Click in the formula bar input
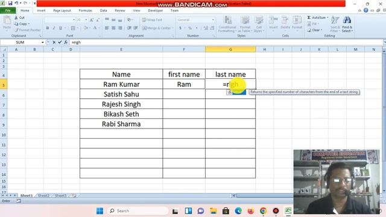 tap(226, 42)
